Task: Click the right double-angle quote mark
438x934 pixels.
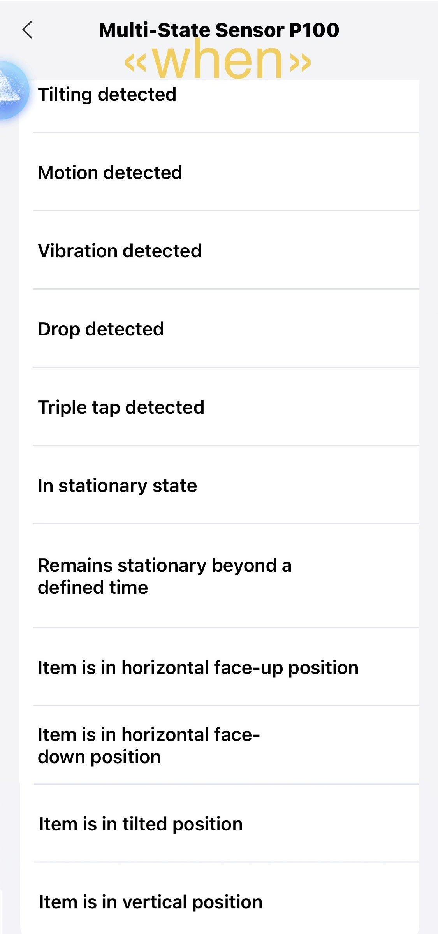Action: tap(300, 62)
